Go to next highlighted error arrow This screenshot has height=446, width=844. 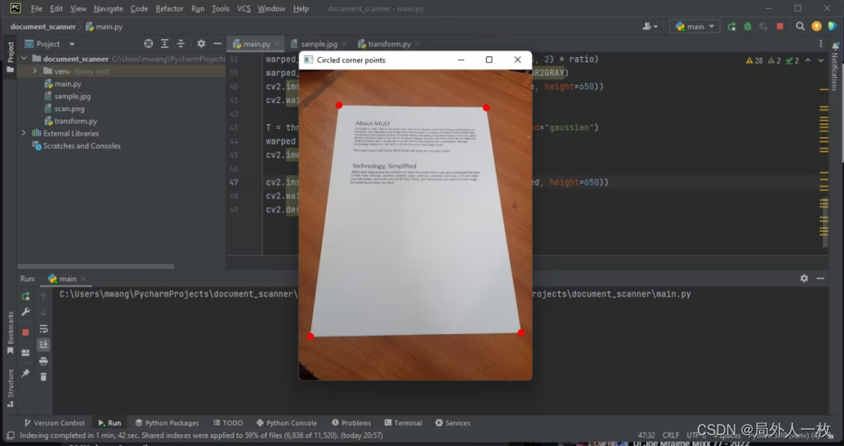(821, 60)
